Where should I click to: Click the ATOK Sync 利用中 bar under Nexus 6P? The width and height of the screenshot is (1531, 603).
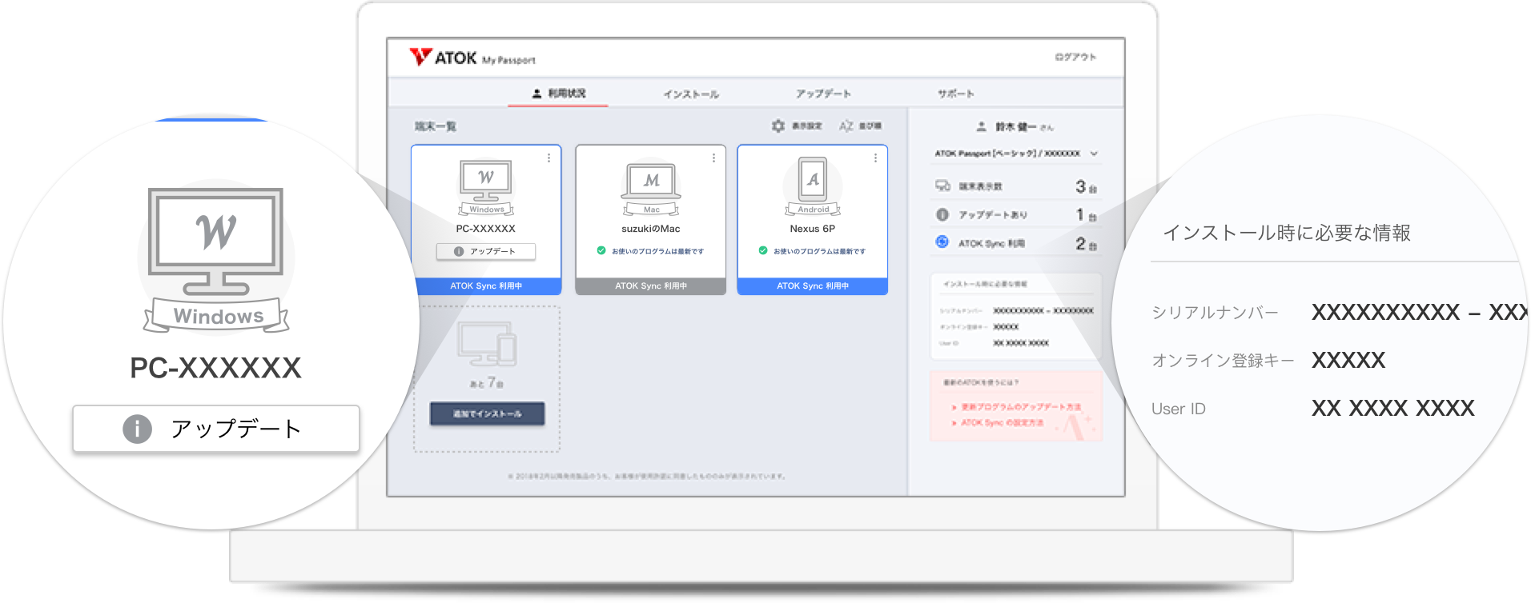(813, 286)
